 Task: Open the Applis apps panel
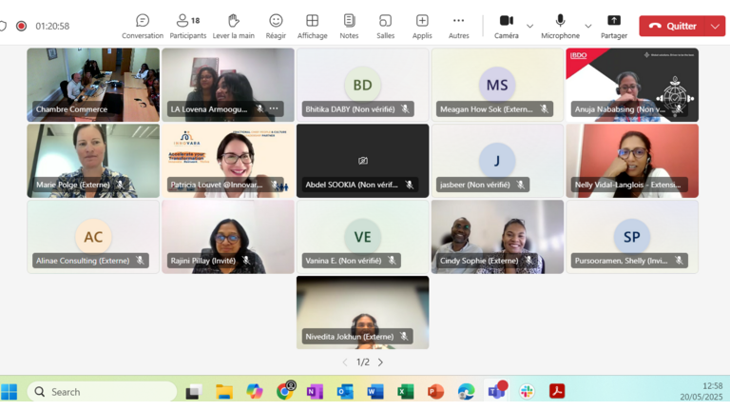click(x=422, y=26)
